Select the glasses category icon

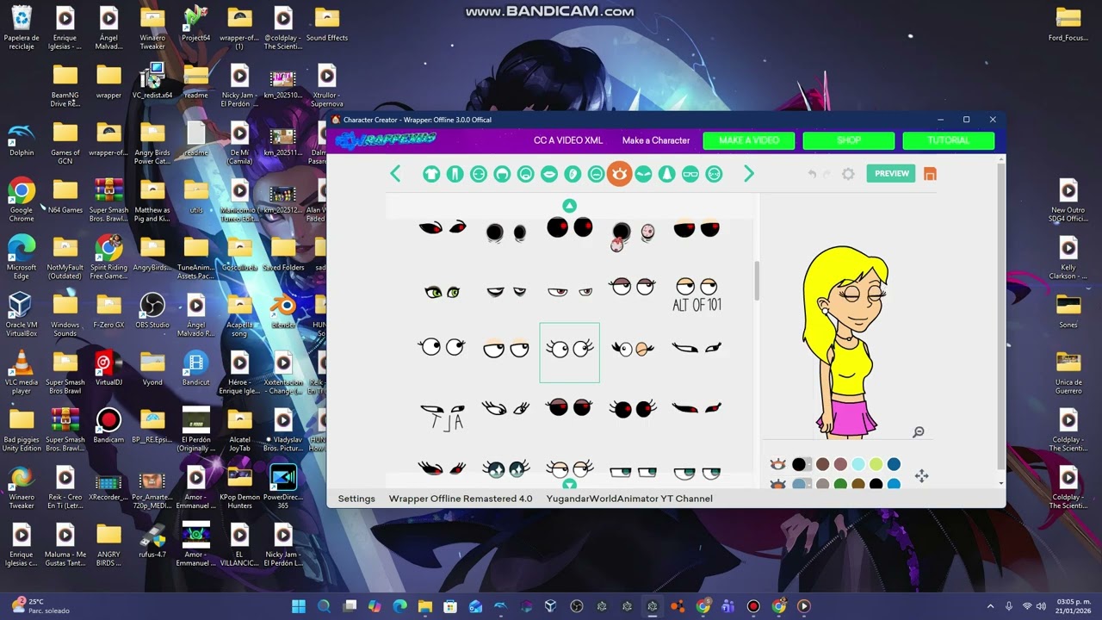click(x=690, y=174)
